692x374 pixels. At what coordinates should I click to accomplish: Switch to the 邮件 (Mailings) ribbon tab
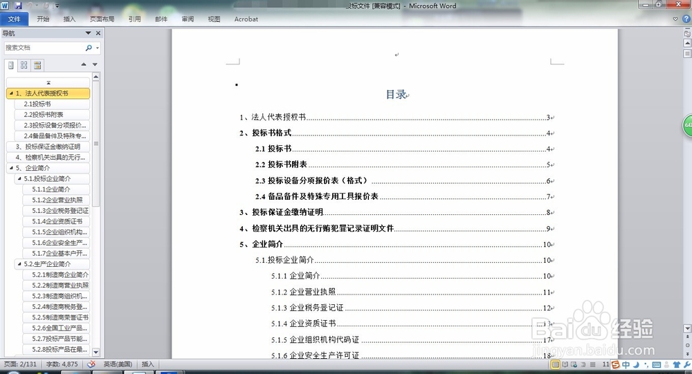tap(161, 19)
